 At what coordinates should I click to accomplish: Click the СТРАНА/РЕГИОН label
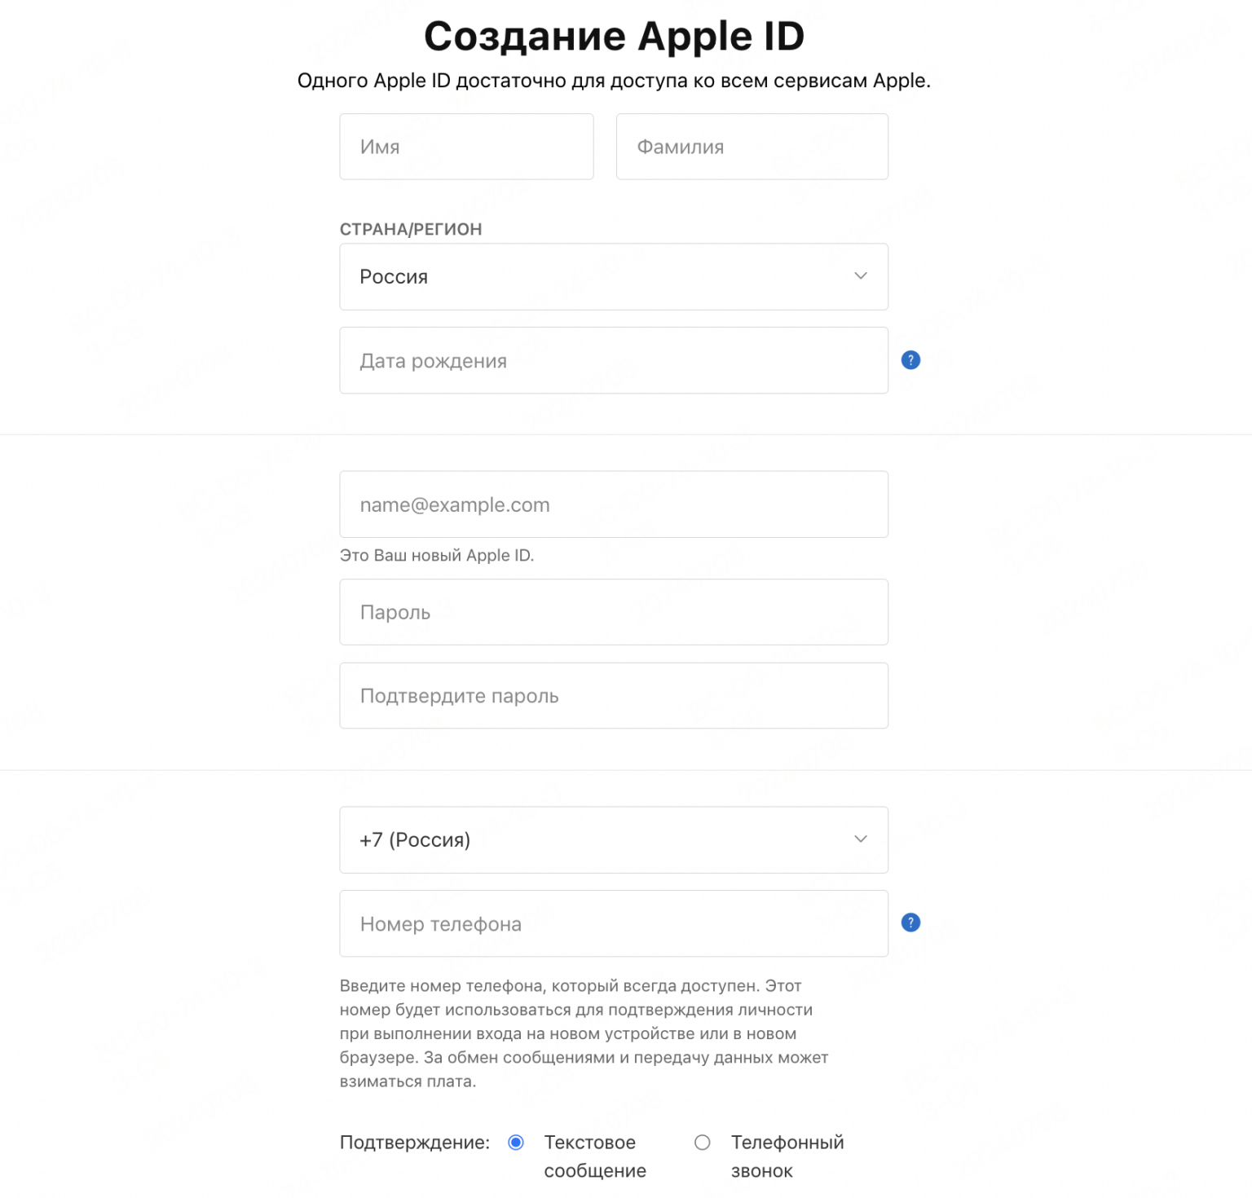[411, 230]
